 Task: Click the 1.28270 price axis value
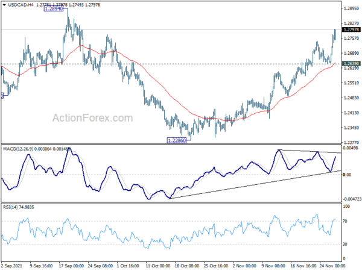351,23
